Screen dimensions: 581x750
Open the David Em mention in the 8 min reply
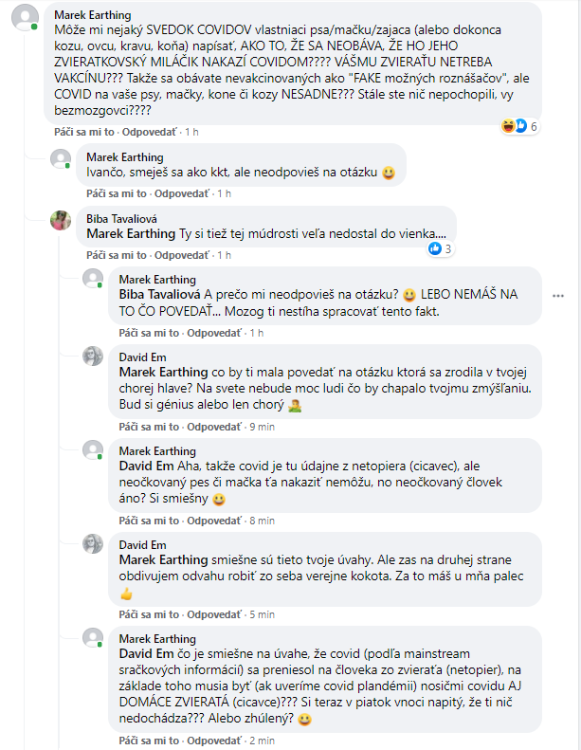click(x=143, y=466)
